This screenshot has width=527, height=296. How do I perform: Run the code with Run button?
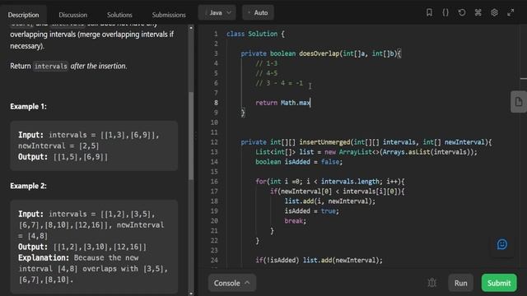coord(461,283)
